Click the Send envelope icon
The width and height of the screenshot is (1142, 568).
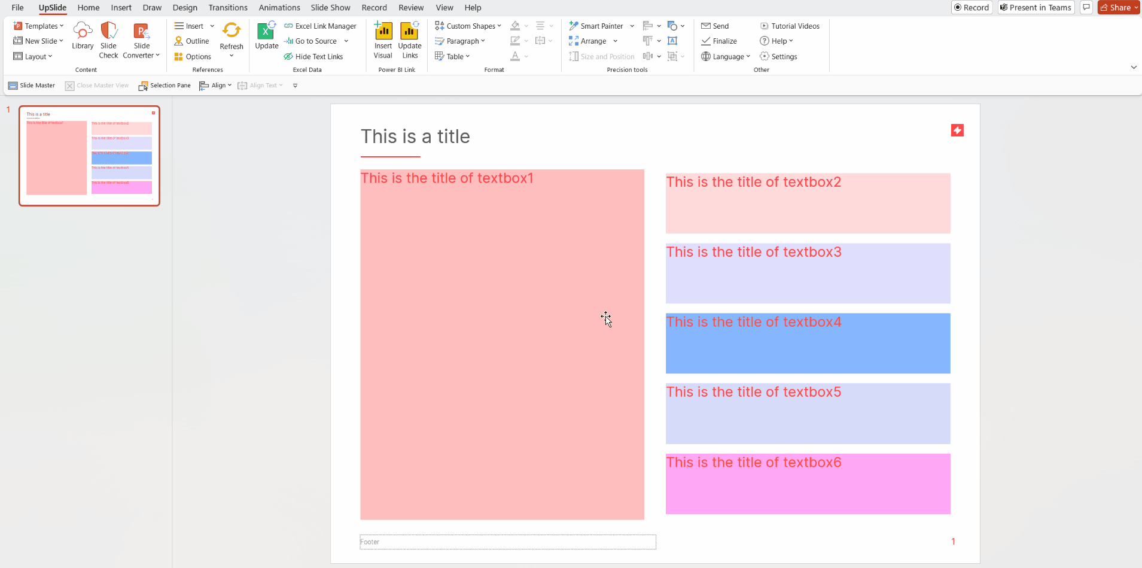pos(706,26)
